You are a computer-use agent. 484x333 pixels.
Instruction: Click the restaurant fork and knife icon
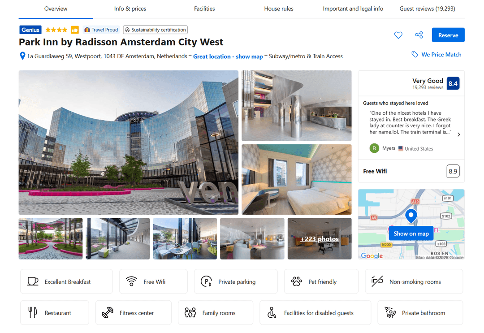33,312
